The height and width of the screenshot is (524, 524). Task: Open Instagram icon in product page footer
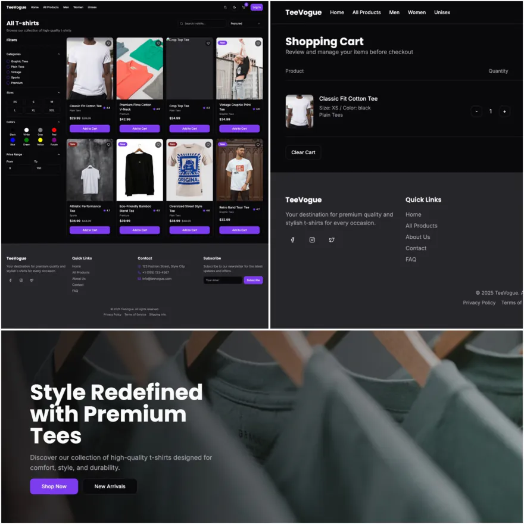[21, 280]
